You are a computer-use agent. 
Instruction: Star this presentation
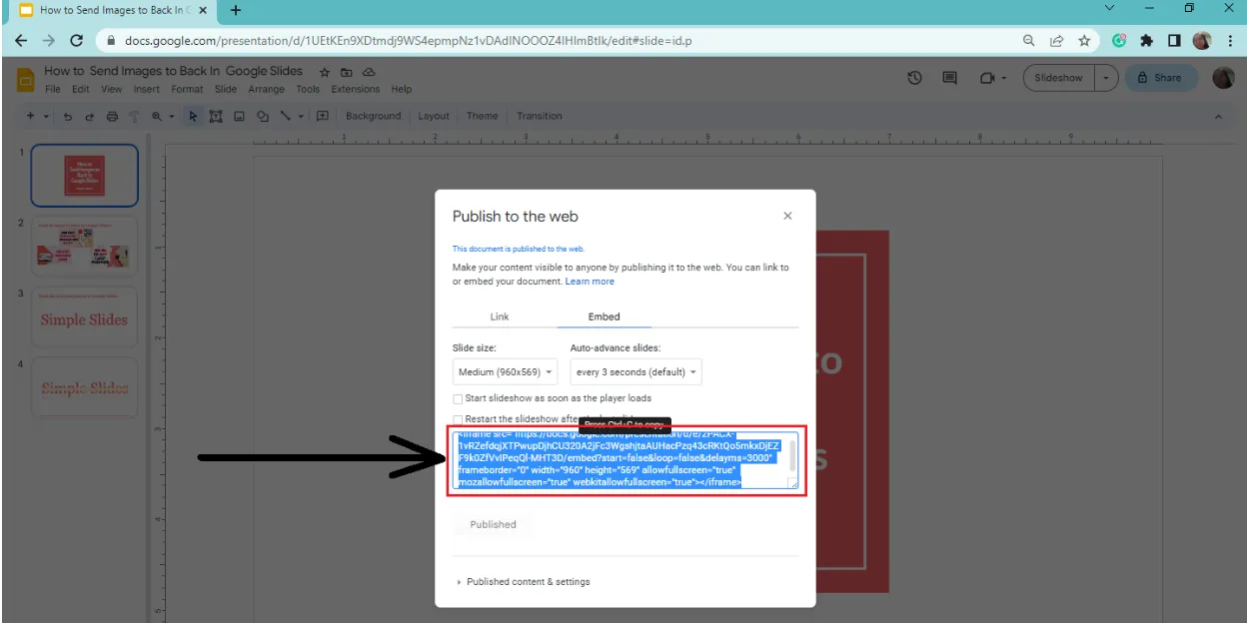325,72
